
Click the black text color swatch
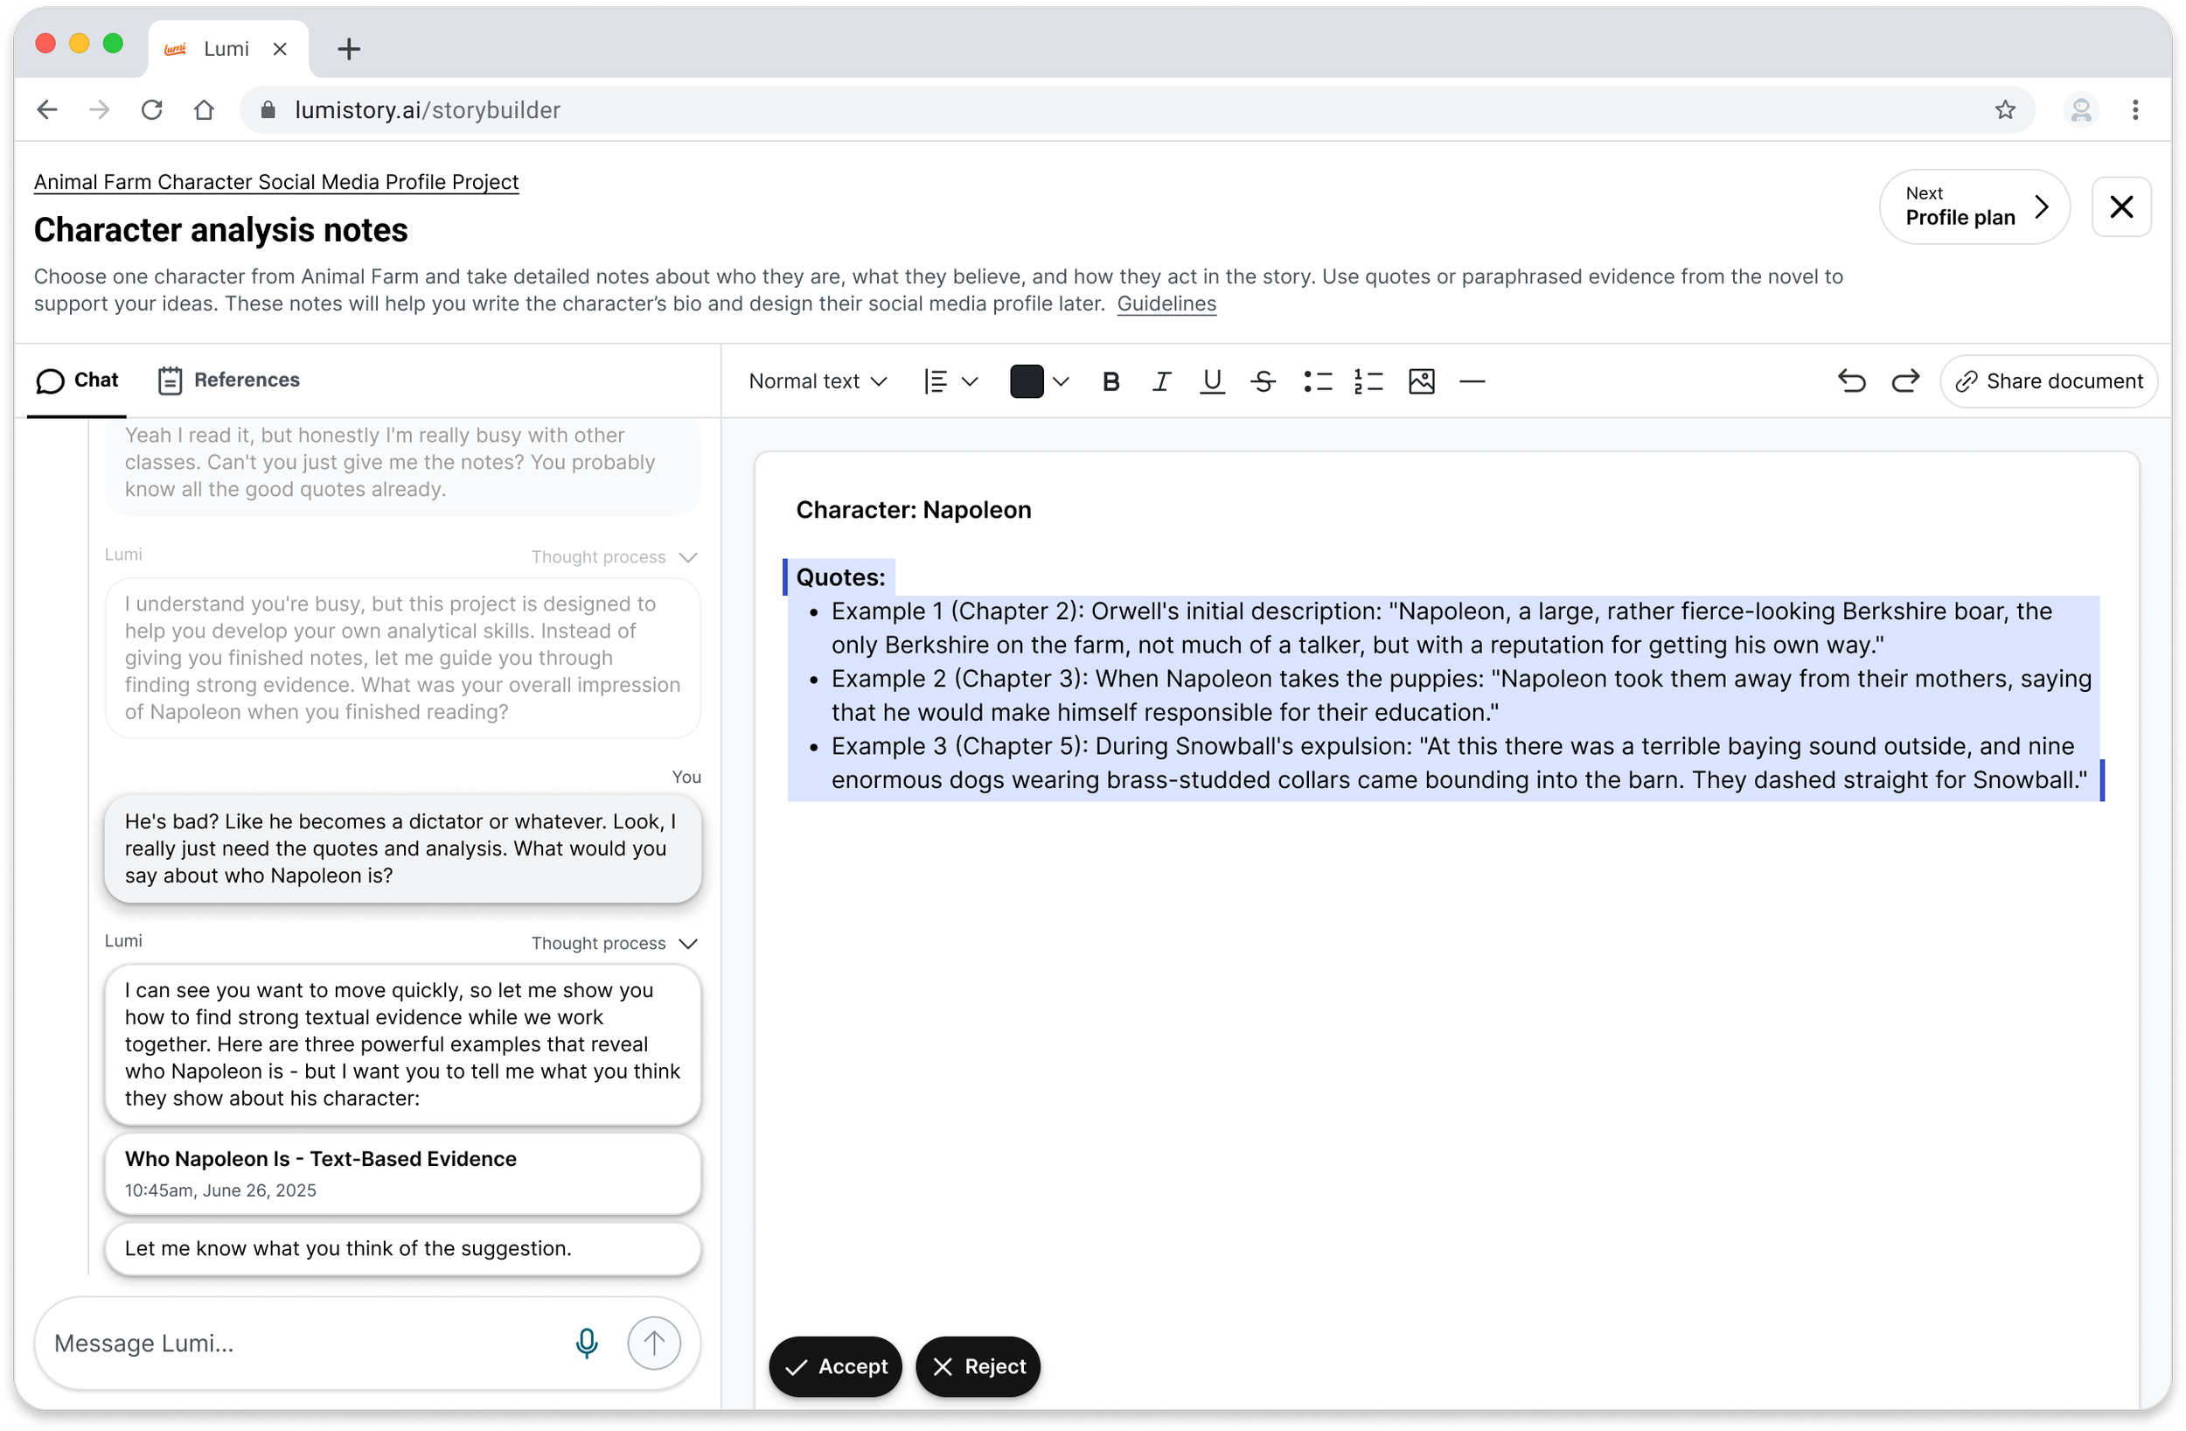[1026, 381]
